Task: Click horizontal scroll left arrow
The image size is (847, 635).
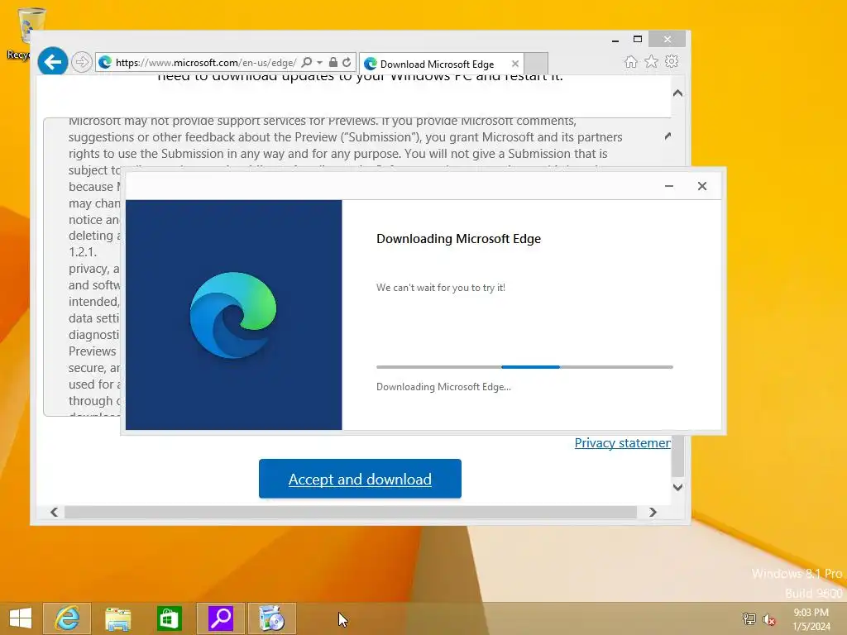Action: click(54, 512)
